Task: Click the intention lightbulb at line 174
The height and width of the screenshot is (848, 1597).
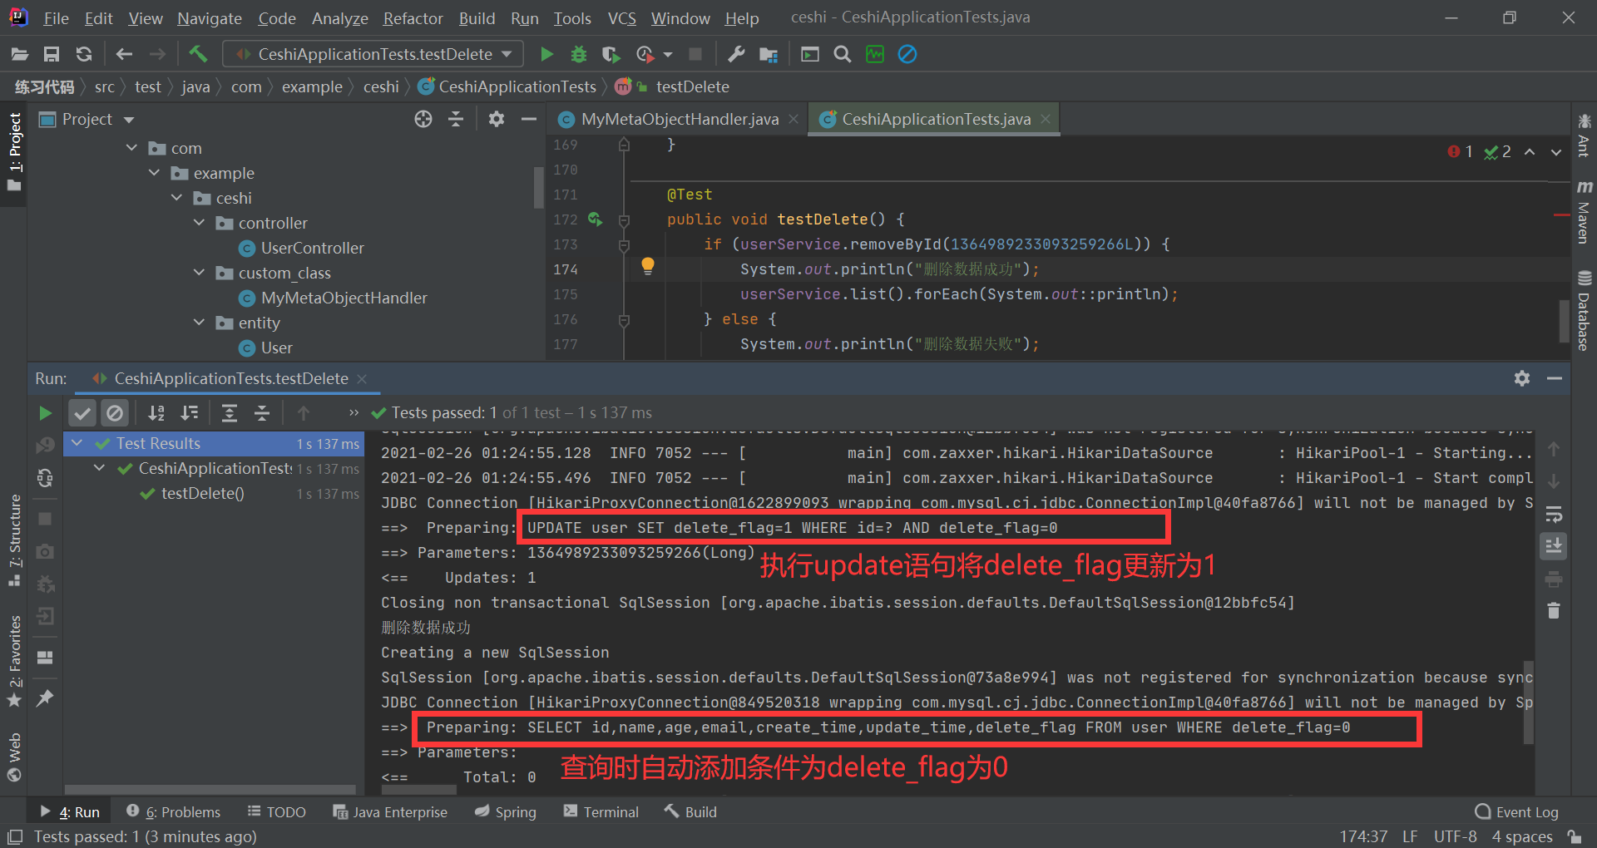Action: [648, 266]
